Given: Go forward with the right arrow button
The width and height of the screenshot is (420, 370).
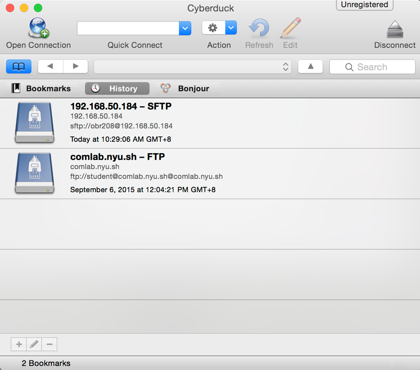Looking at the screenshot, I should pos(76,67).
